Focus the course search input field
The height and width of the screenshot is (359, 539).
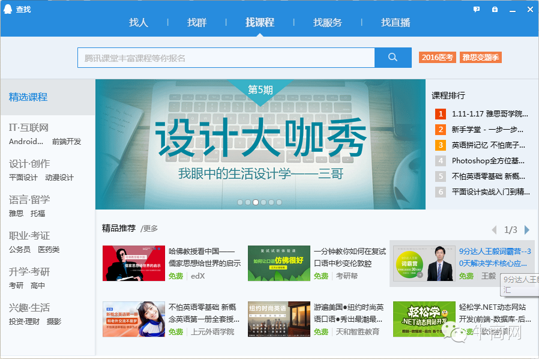(x=226, y=58)
